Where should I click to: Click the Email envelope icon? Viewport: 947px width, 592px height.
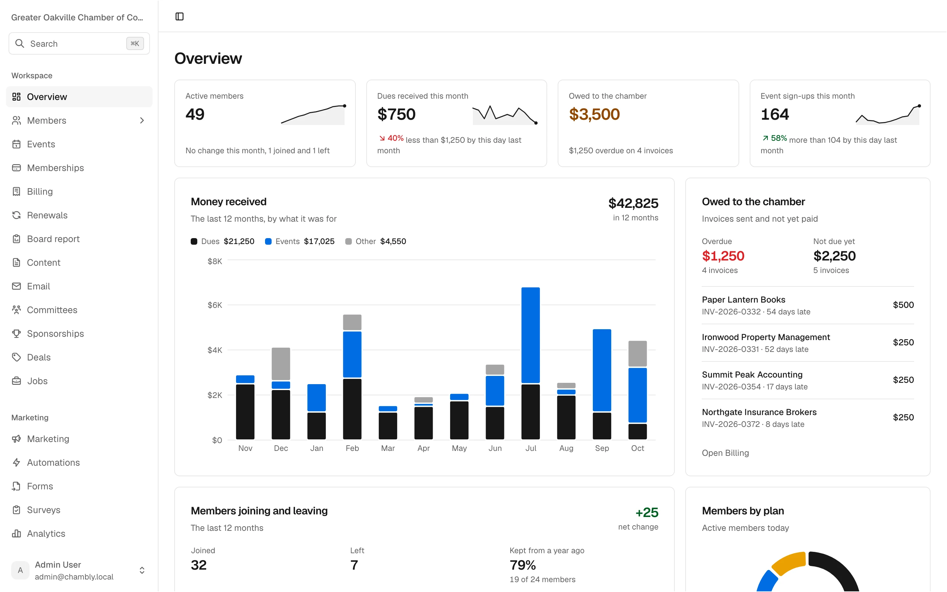click(16, 286)
